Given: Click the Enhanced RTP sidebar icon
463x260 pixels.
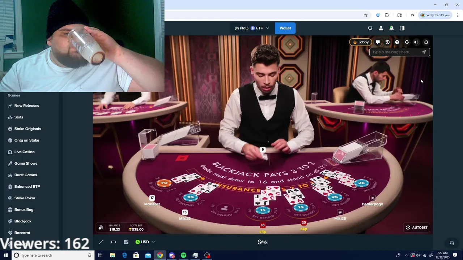Looking at the screenshot, I should pos(10,186).
